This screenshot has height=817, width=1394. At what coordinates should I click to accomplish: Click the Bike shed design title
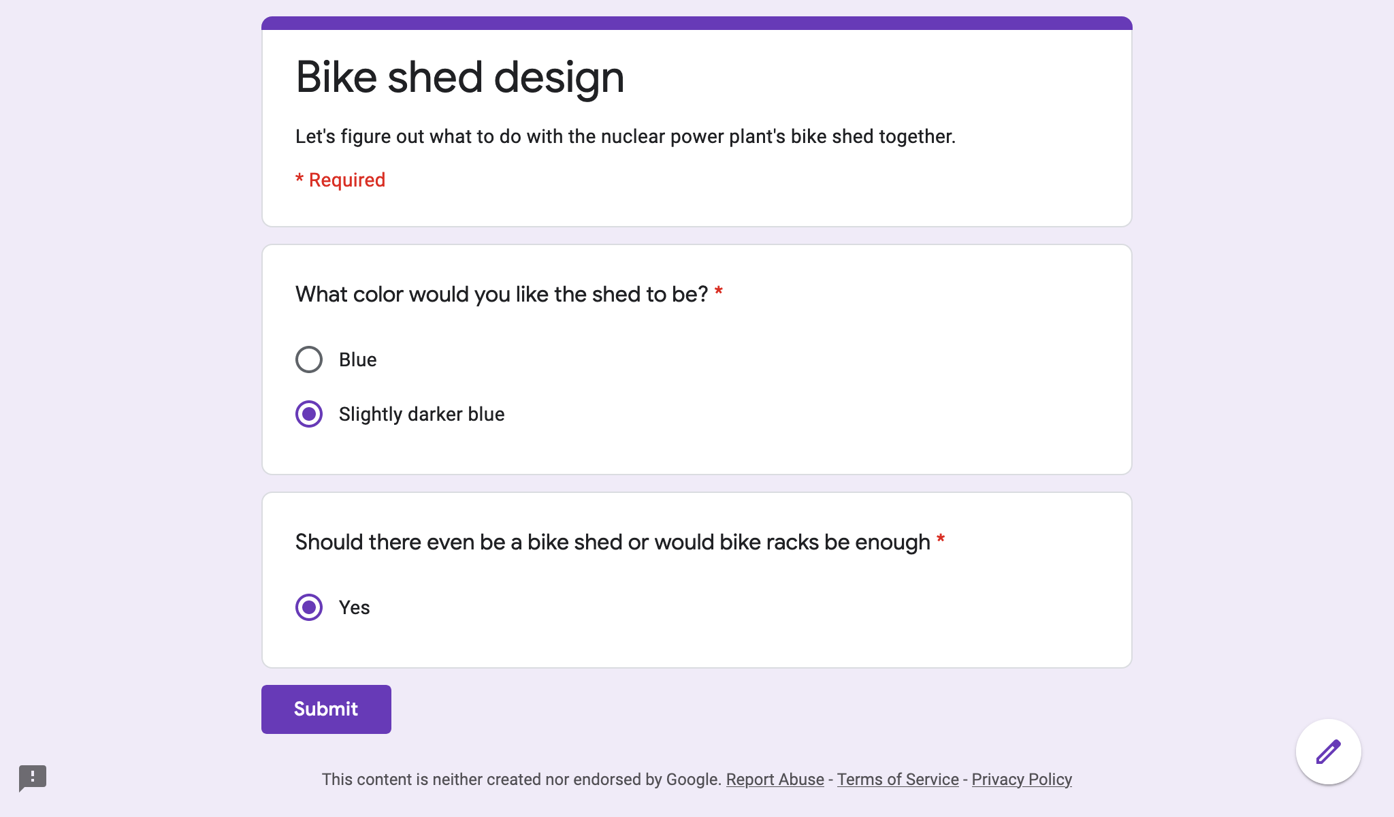pos(459,76)
